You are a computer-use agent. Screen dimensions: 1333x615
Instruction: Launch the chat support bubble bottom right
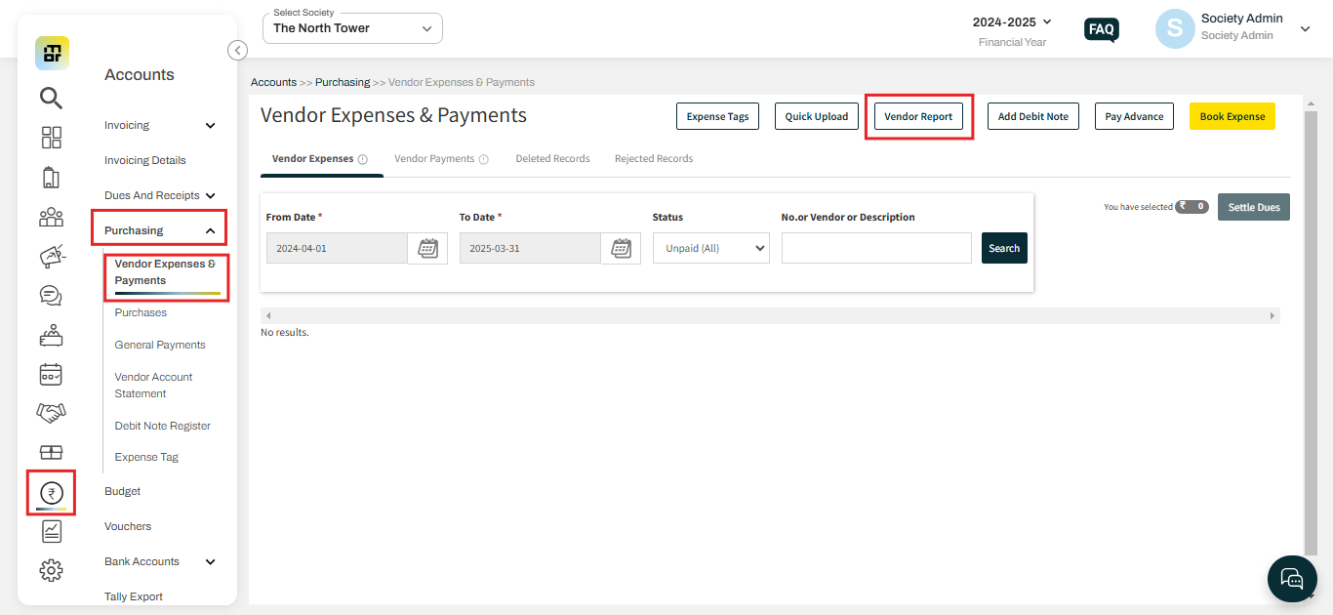tap(1291, 578)
